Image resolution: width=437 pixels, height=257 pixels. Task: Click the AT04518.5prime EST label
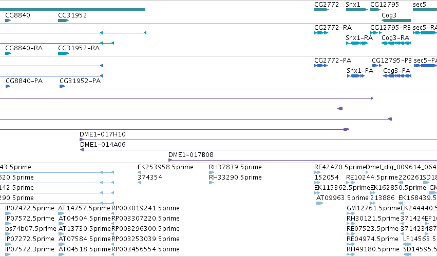[84, 249]
